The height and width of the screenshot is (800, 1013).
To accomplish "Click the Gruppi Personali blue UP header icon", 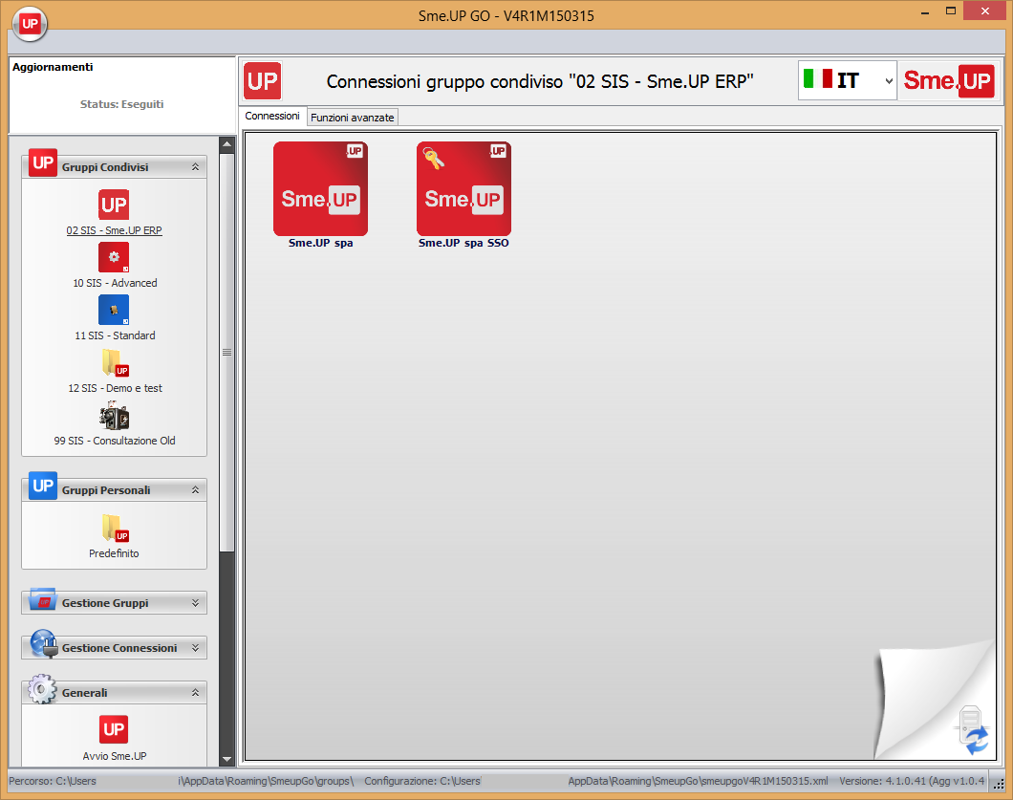I will 43,486.
